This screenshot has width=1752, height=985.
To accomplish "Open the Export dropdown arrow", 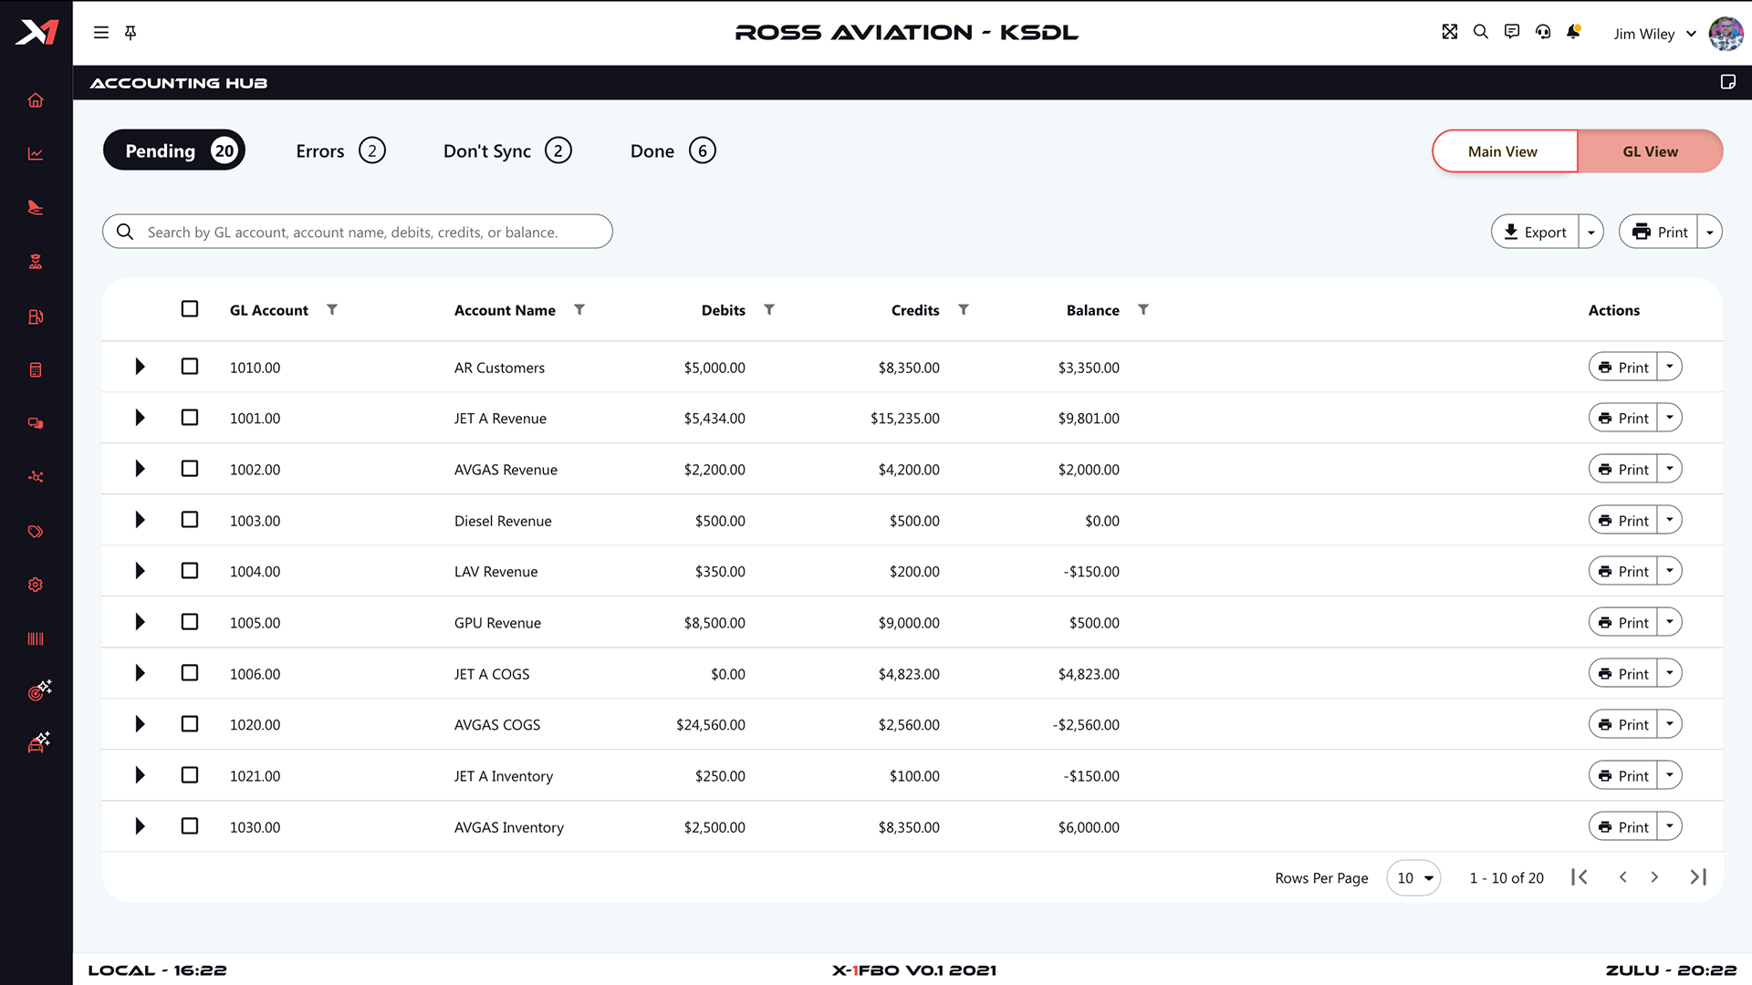I will pyautogui.click(x=1591, y=232).
